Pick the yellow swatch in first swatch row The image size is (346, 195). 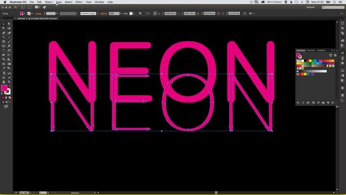pos(310,61)
